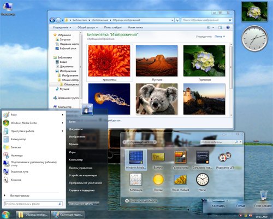Select the Календарь gadget in gallery
Viewport: 273px width, 219px height.
point(136,182)
